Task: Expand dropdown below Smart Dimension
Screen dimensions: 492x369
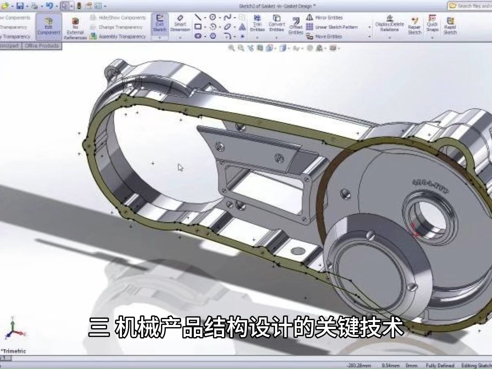Action: click(180, 37)
